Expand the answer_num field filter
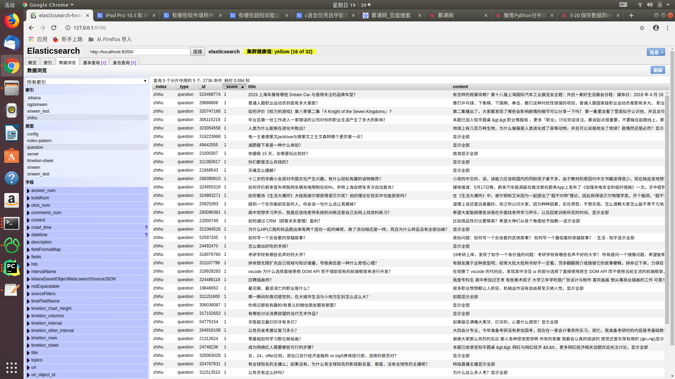This screenshot has width=675, height=379. [x=28, y=191]
